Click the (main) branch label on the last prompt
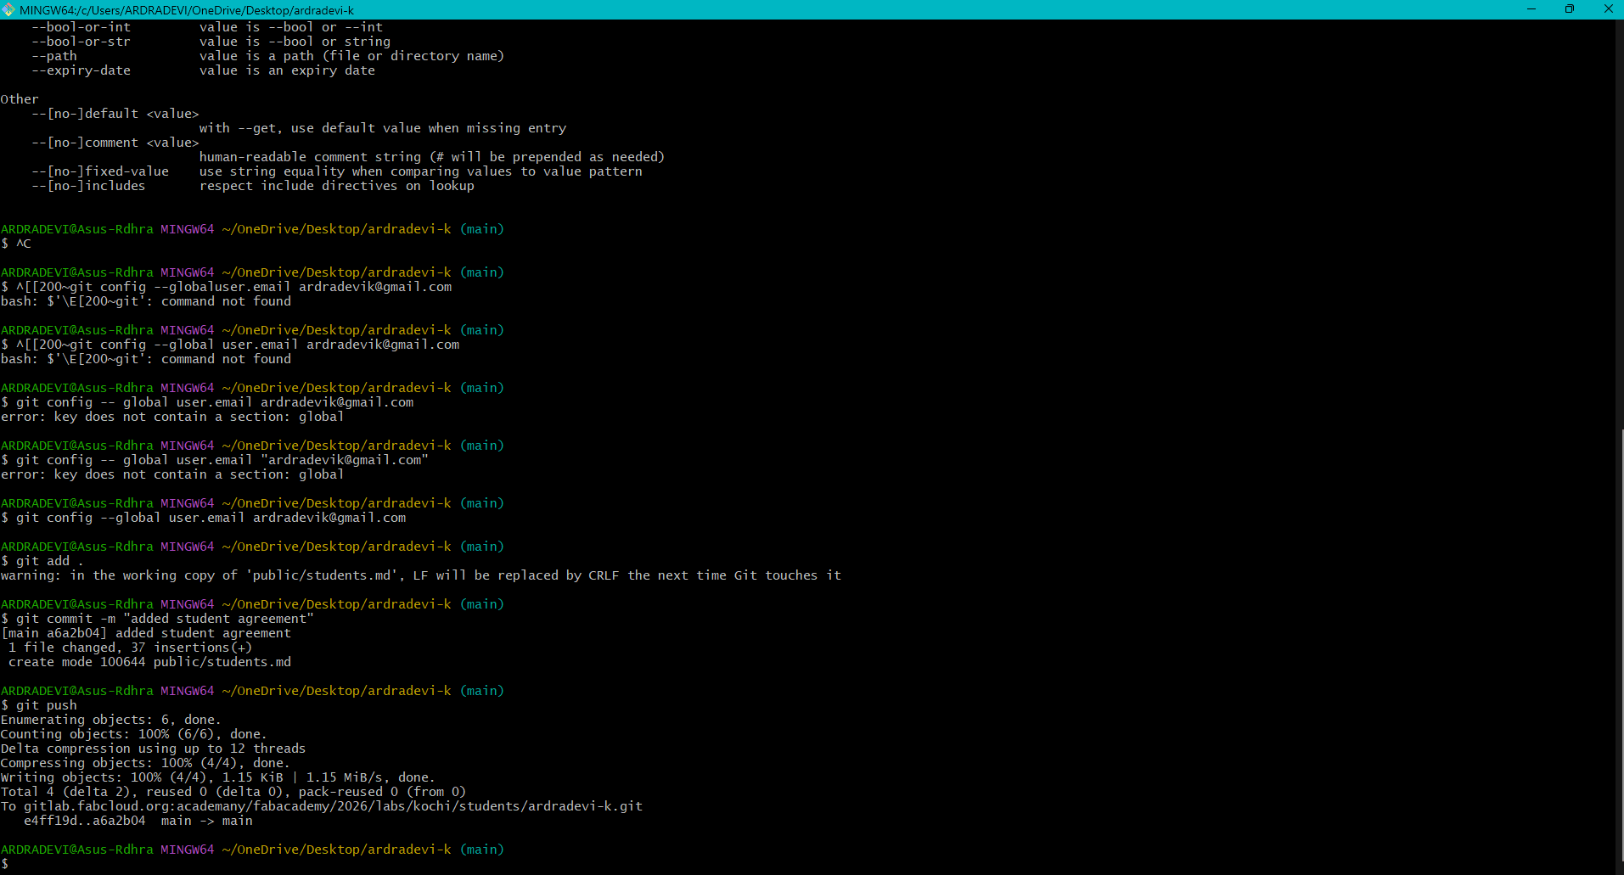Viewport: 1624px width, 875px height. [481, 849]
